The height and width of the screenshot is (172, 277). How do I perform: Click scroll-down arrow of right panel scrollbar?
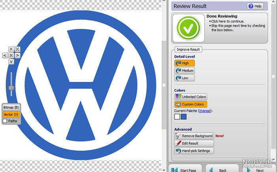point(273,159)
